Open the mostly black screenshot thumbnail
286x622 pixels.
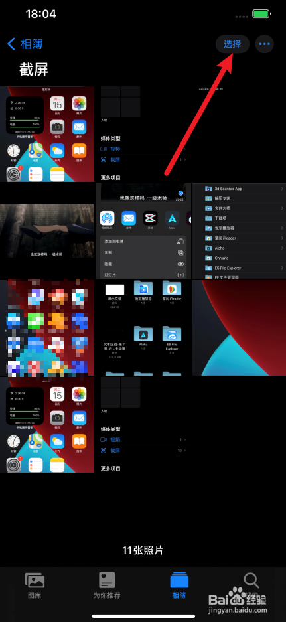pyautogui.click(x=239, y=133)
